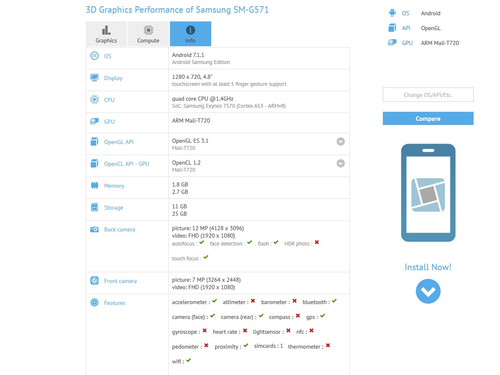Click the Compute chip icon
500x375 pixels.
(149, 30)
